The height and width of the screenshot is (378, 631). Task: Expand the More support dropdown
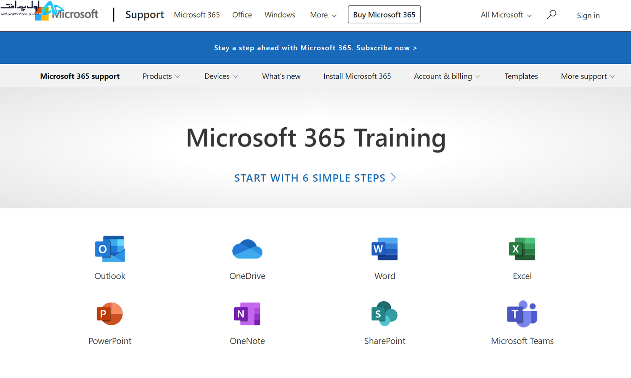[x=588, y=76]
